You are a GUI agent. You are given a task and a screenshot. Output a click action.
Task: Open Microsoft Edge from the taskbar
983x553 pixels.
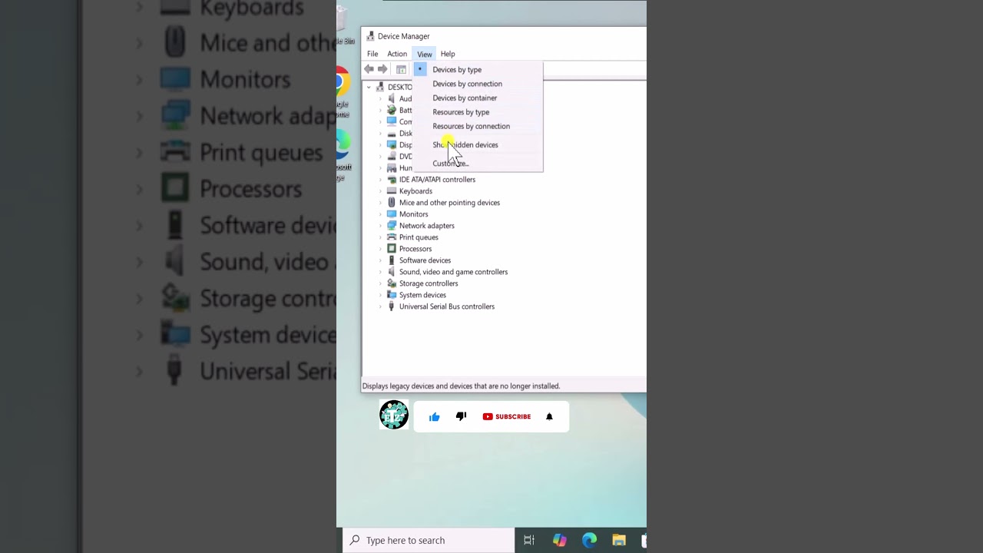(589, 540)
